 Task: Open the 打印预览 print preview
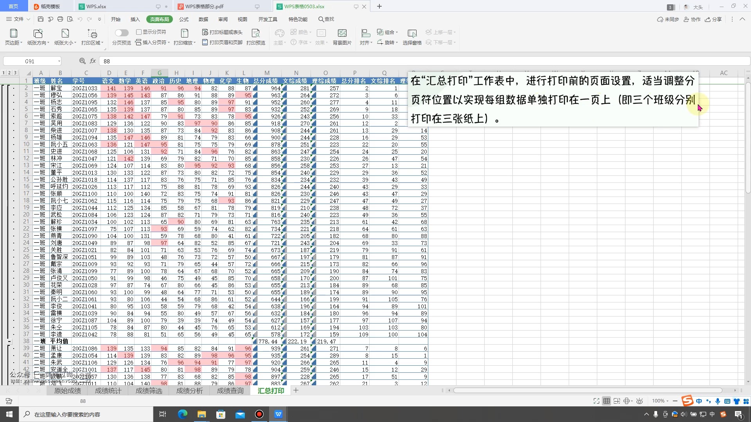click(x=256, y=36)
